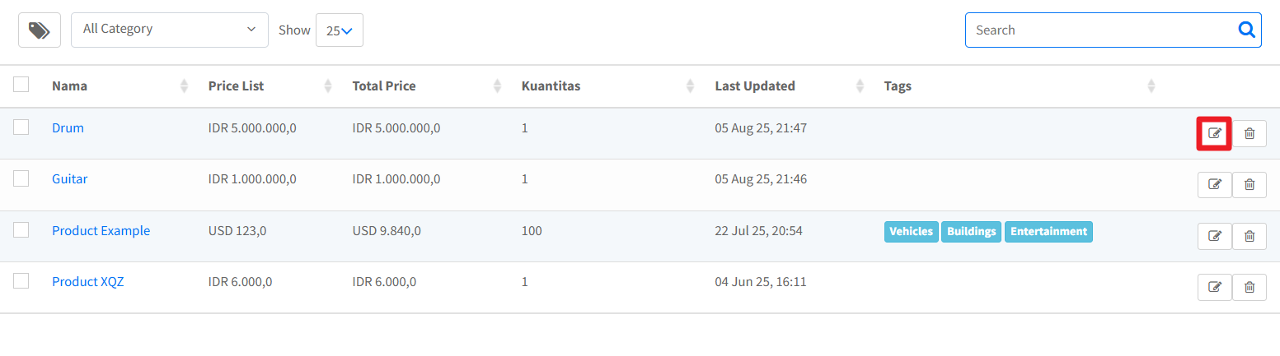
Task: Click the search magnifier icon
Action: [1246, 30]
